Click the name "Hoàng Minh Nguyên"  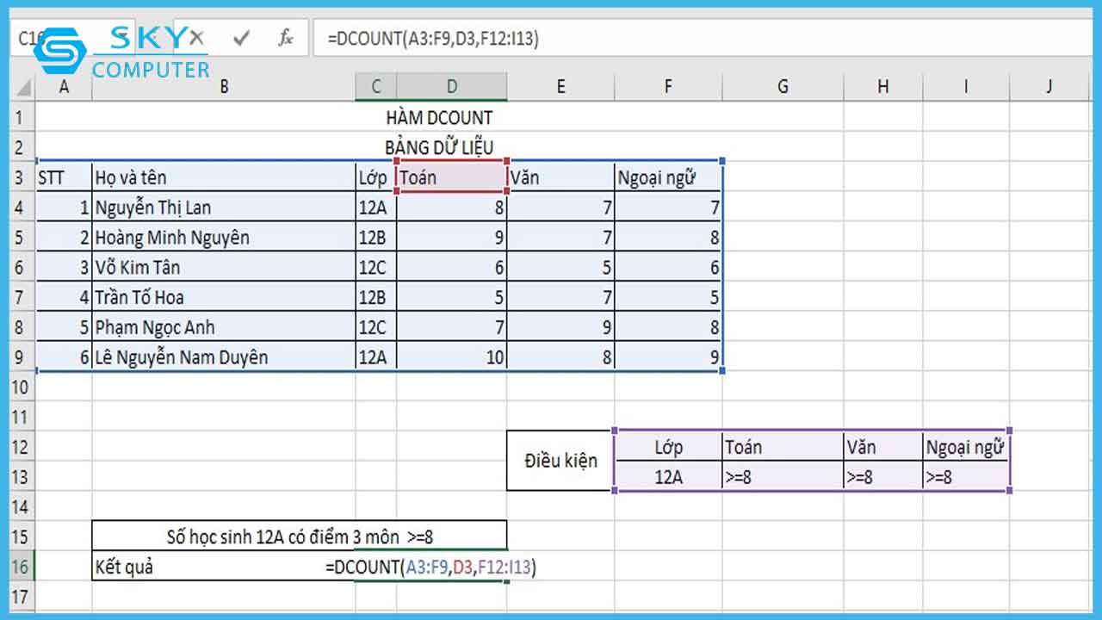(172, 238)
